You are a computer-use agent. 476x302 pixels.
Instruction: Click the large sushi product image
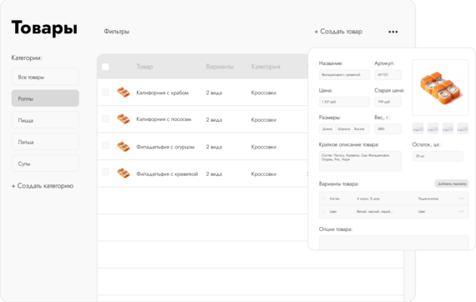(x=440, y=88)
